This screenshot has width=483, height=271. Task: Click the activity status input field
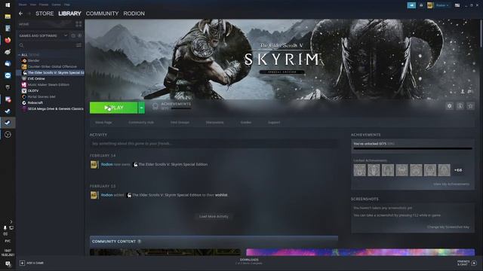[x=214, y=144]
